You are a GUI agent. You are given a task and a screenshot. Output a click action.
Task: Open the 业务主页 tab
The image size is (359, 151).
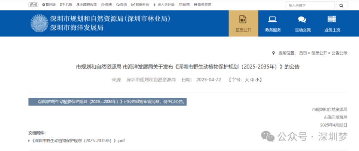(x=332, y=23)
